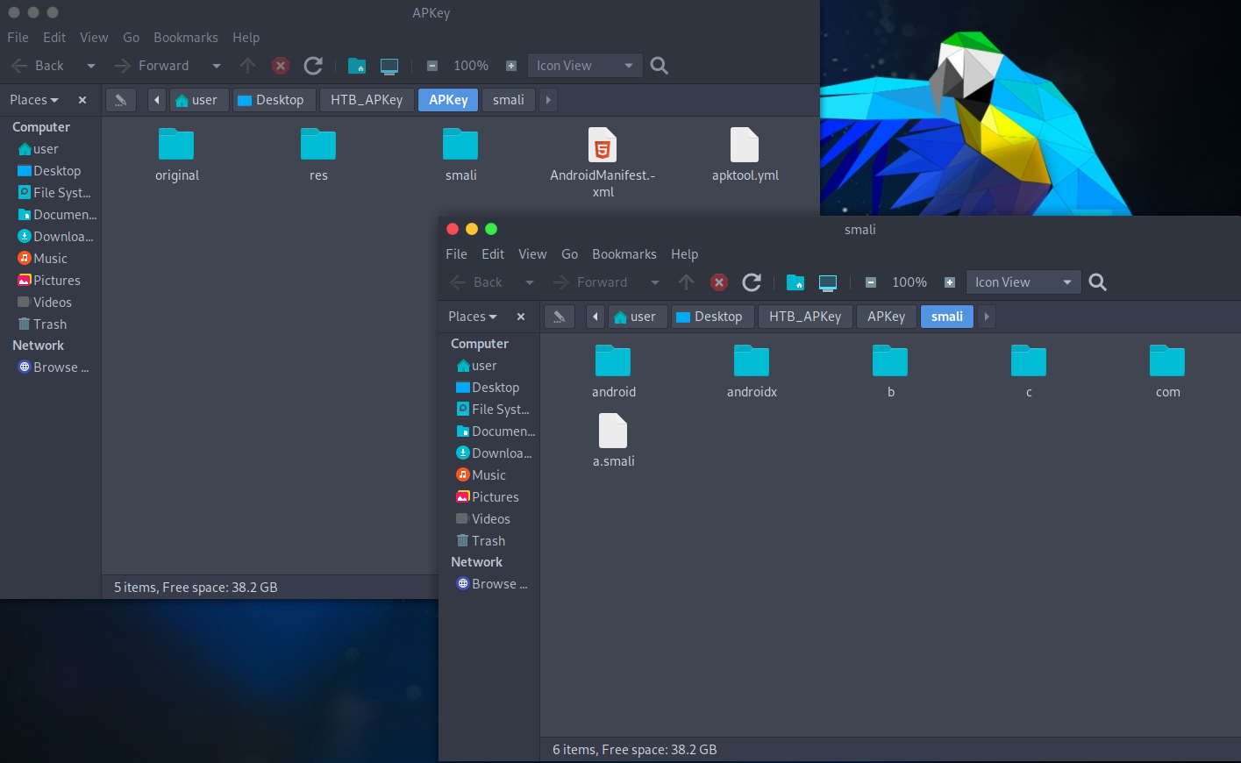
Task: Open Trash from the sidebar
Action: click(x=488, y=540)
